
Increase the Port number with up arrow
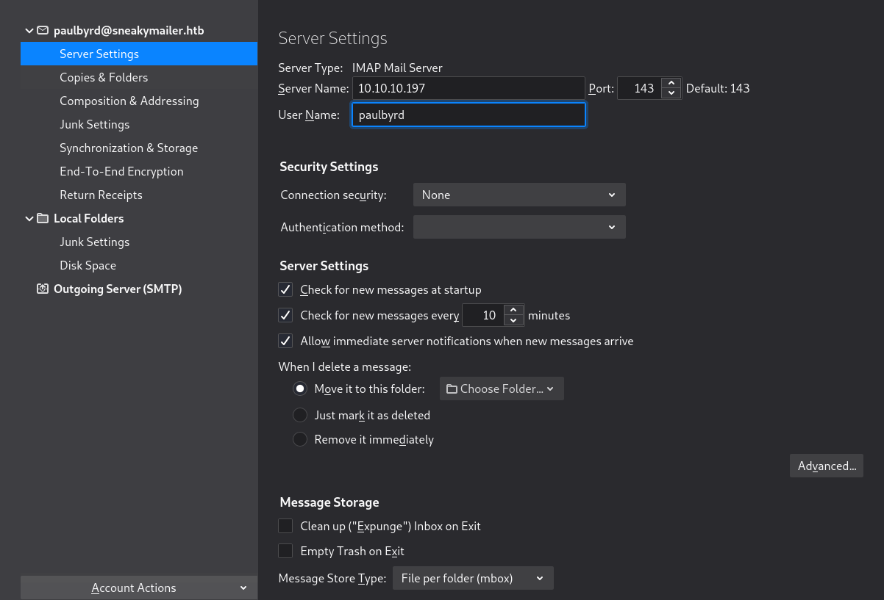point(670,83)
